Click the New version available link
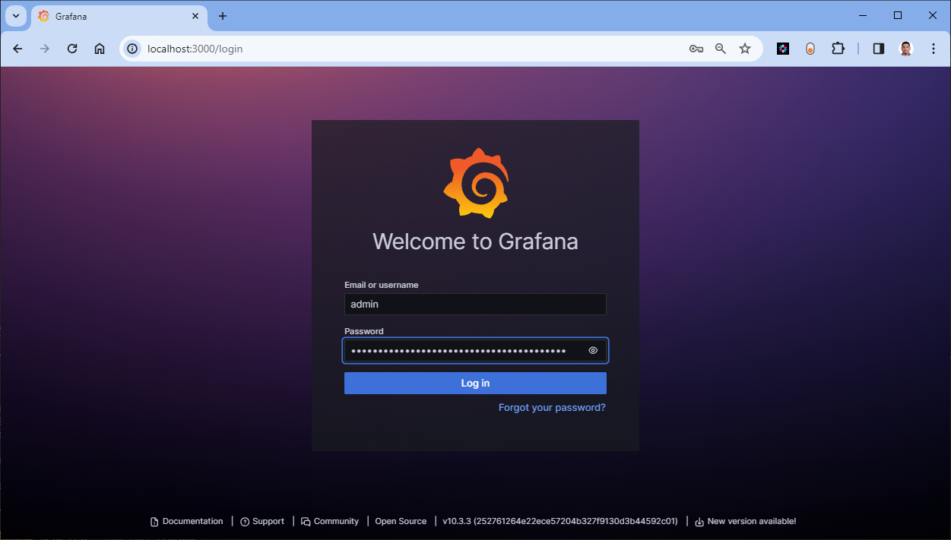The image size is (951, 540). 746,522
